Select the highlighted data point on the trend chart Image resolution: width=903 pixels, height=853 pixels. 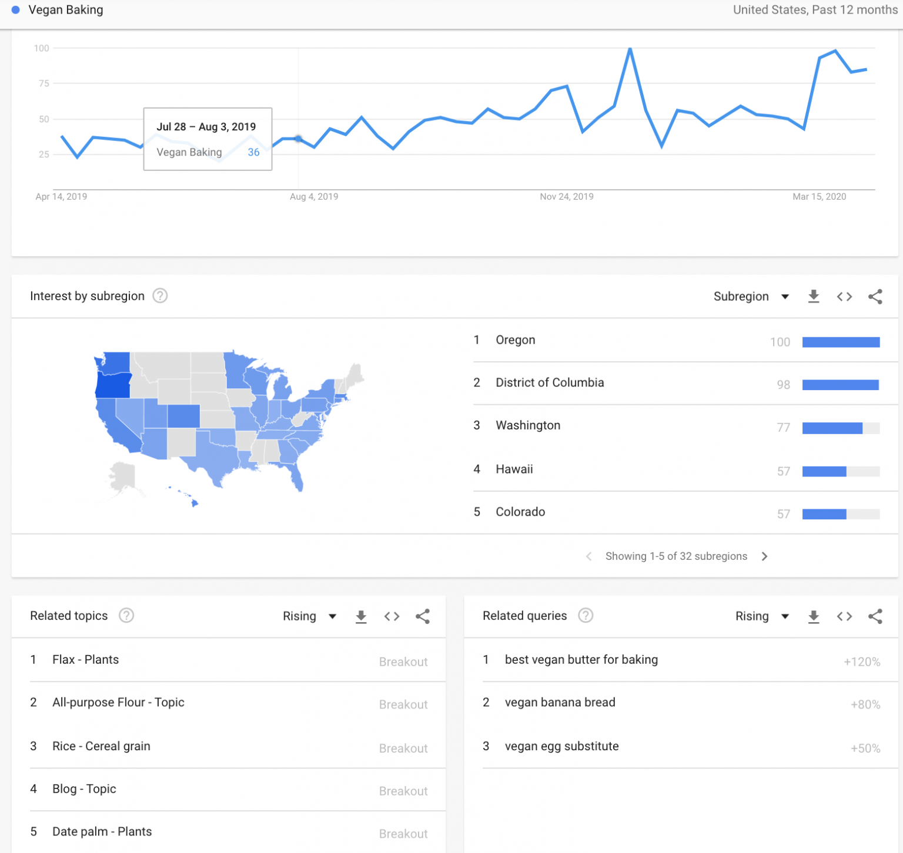(298, 139)
